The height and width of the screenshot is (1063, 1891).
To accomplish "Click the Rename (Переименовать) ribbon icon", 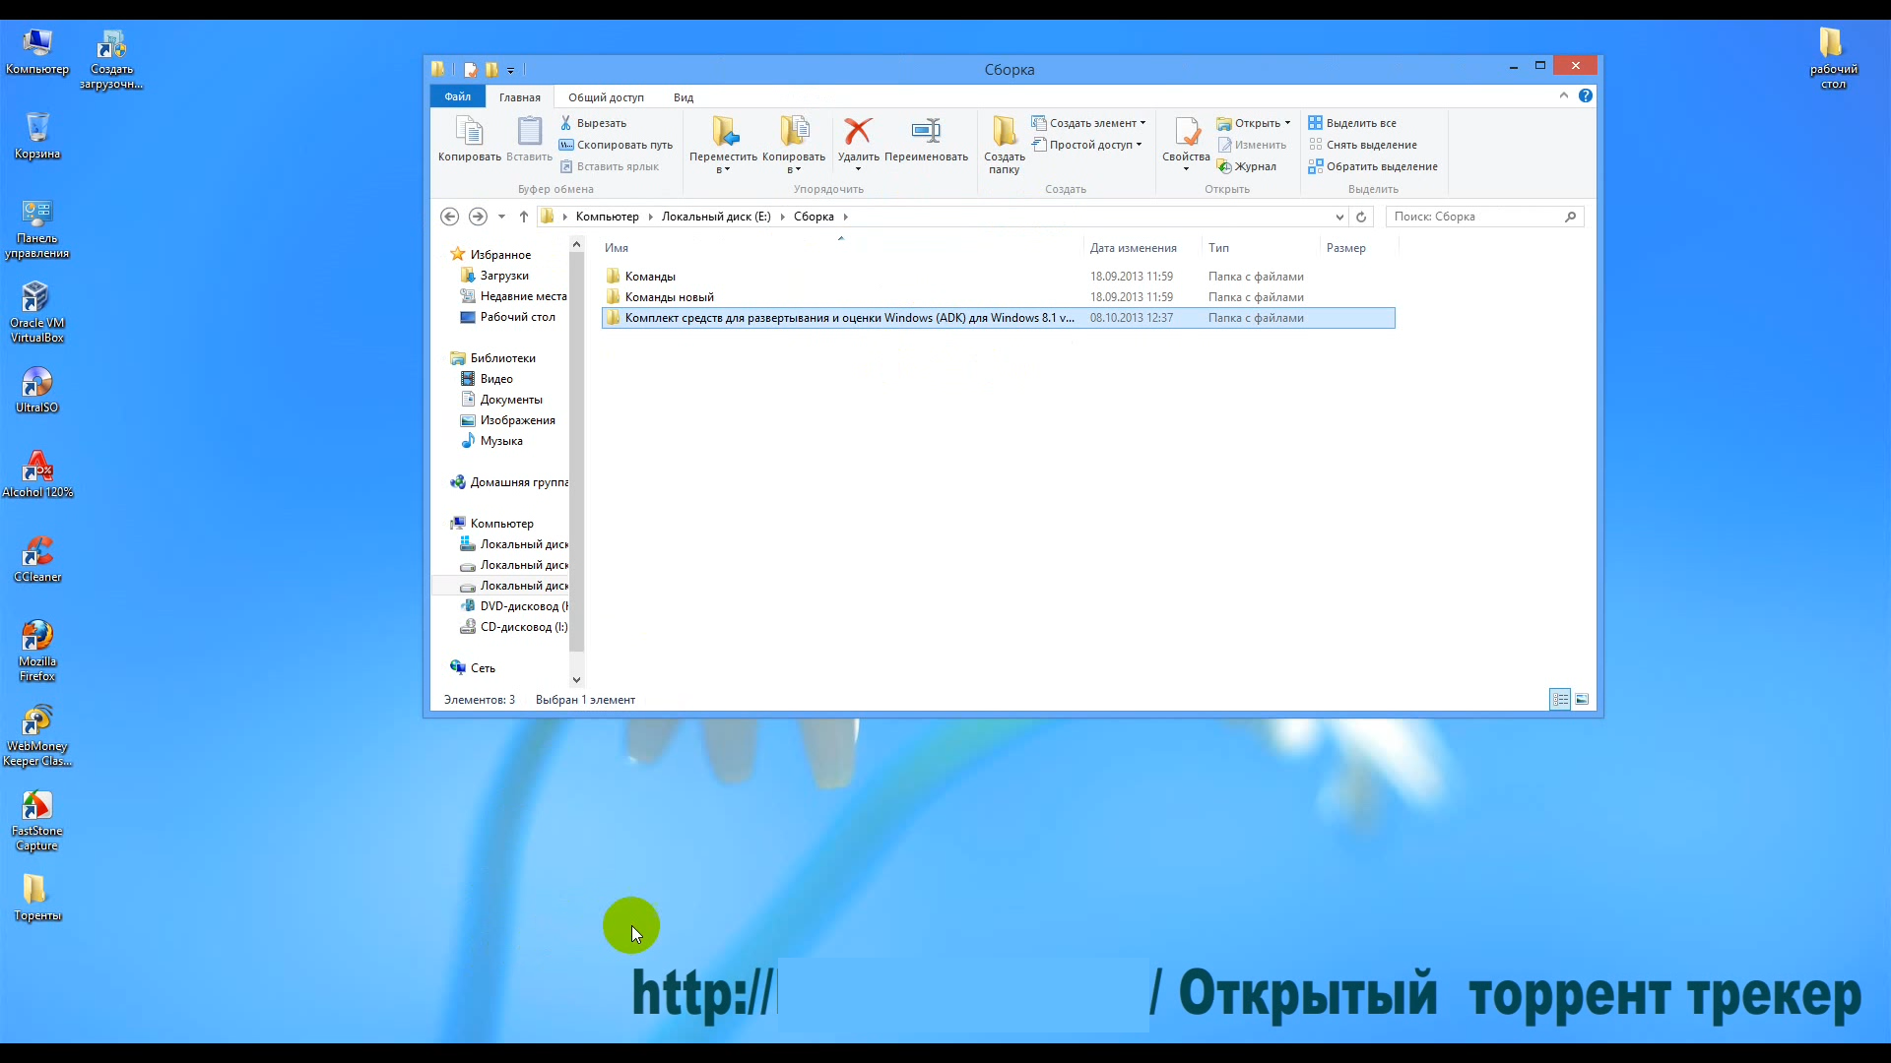I will 926,132.
